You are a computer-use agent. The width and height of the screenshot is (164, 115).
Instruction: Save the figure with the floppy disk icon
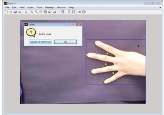coord(15,12)
